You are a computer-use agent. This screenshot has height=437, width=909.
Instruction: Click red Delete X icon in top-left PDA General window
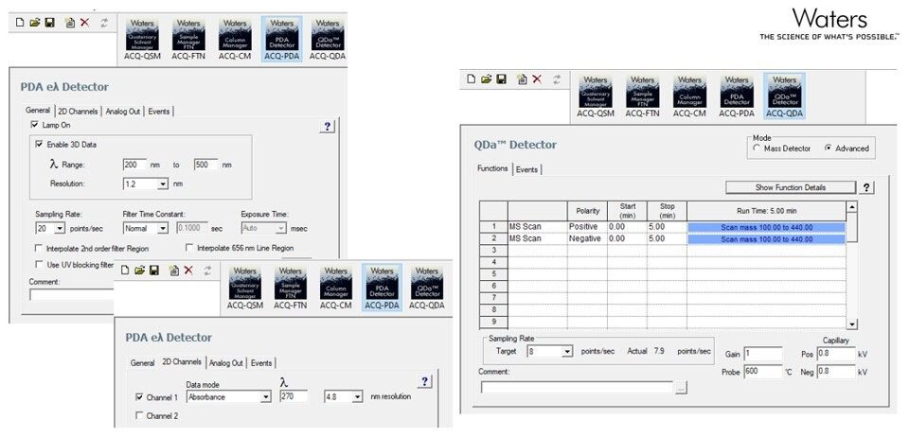84,23
